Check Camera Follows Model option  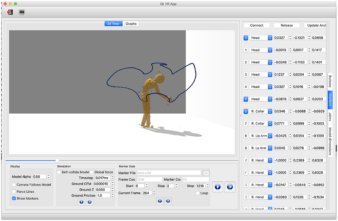coord(14,185)
